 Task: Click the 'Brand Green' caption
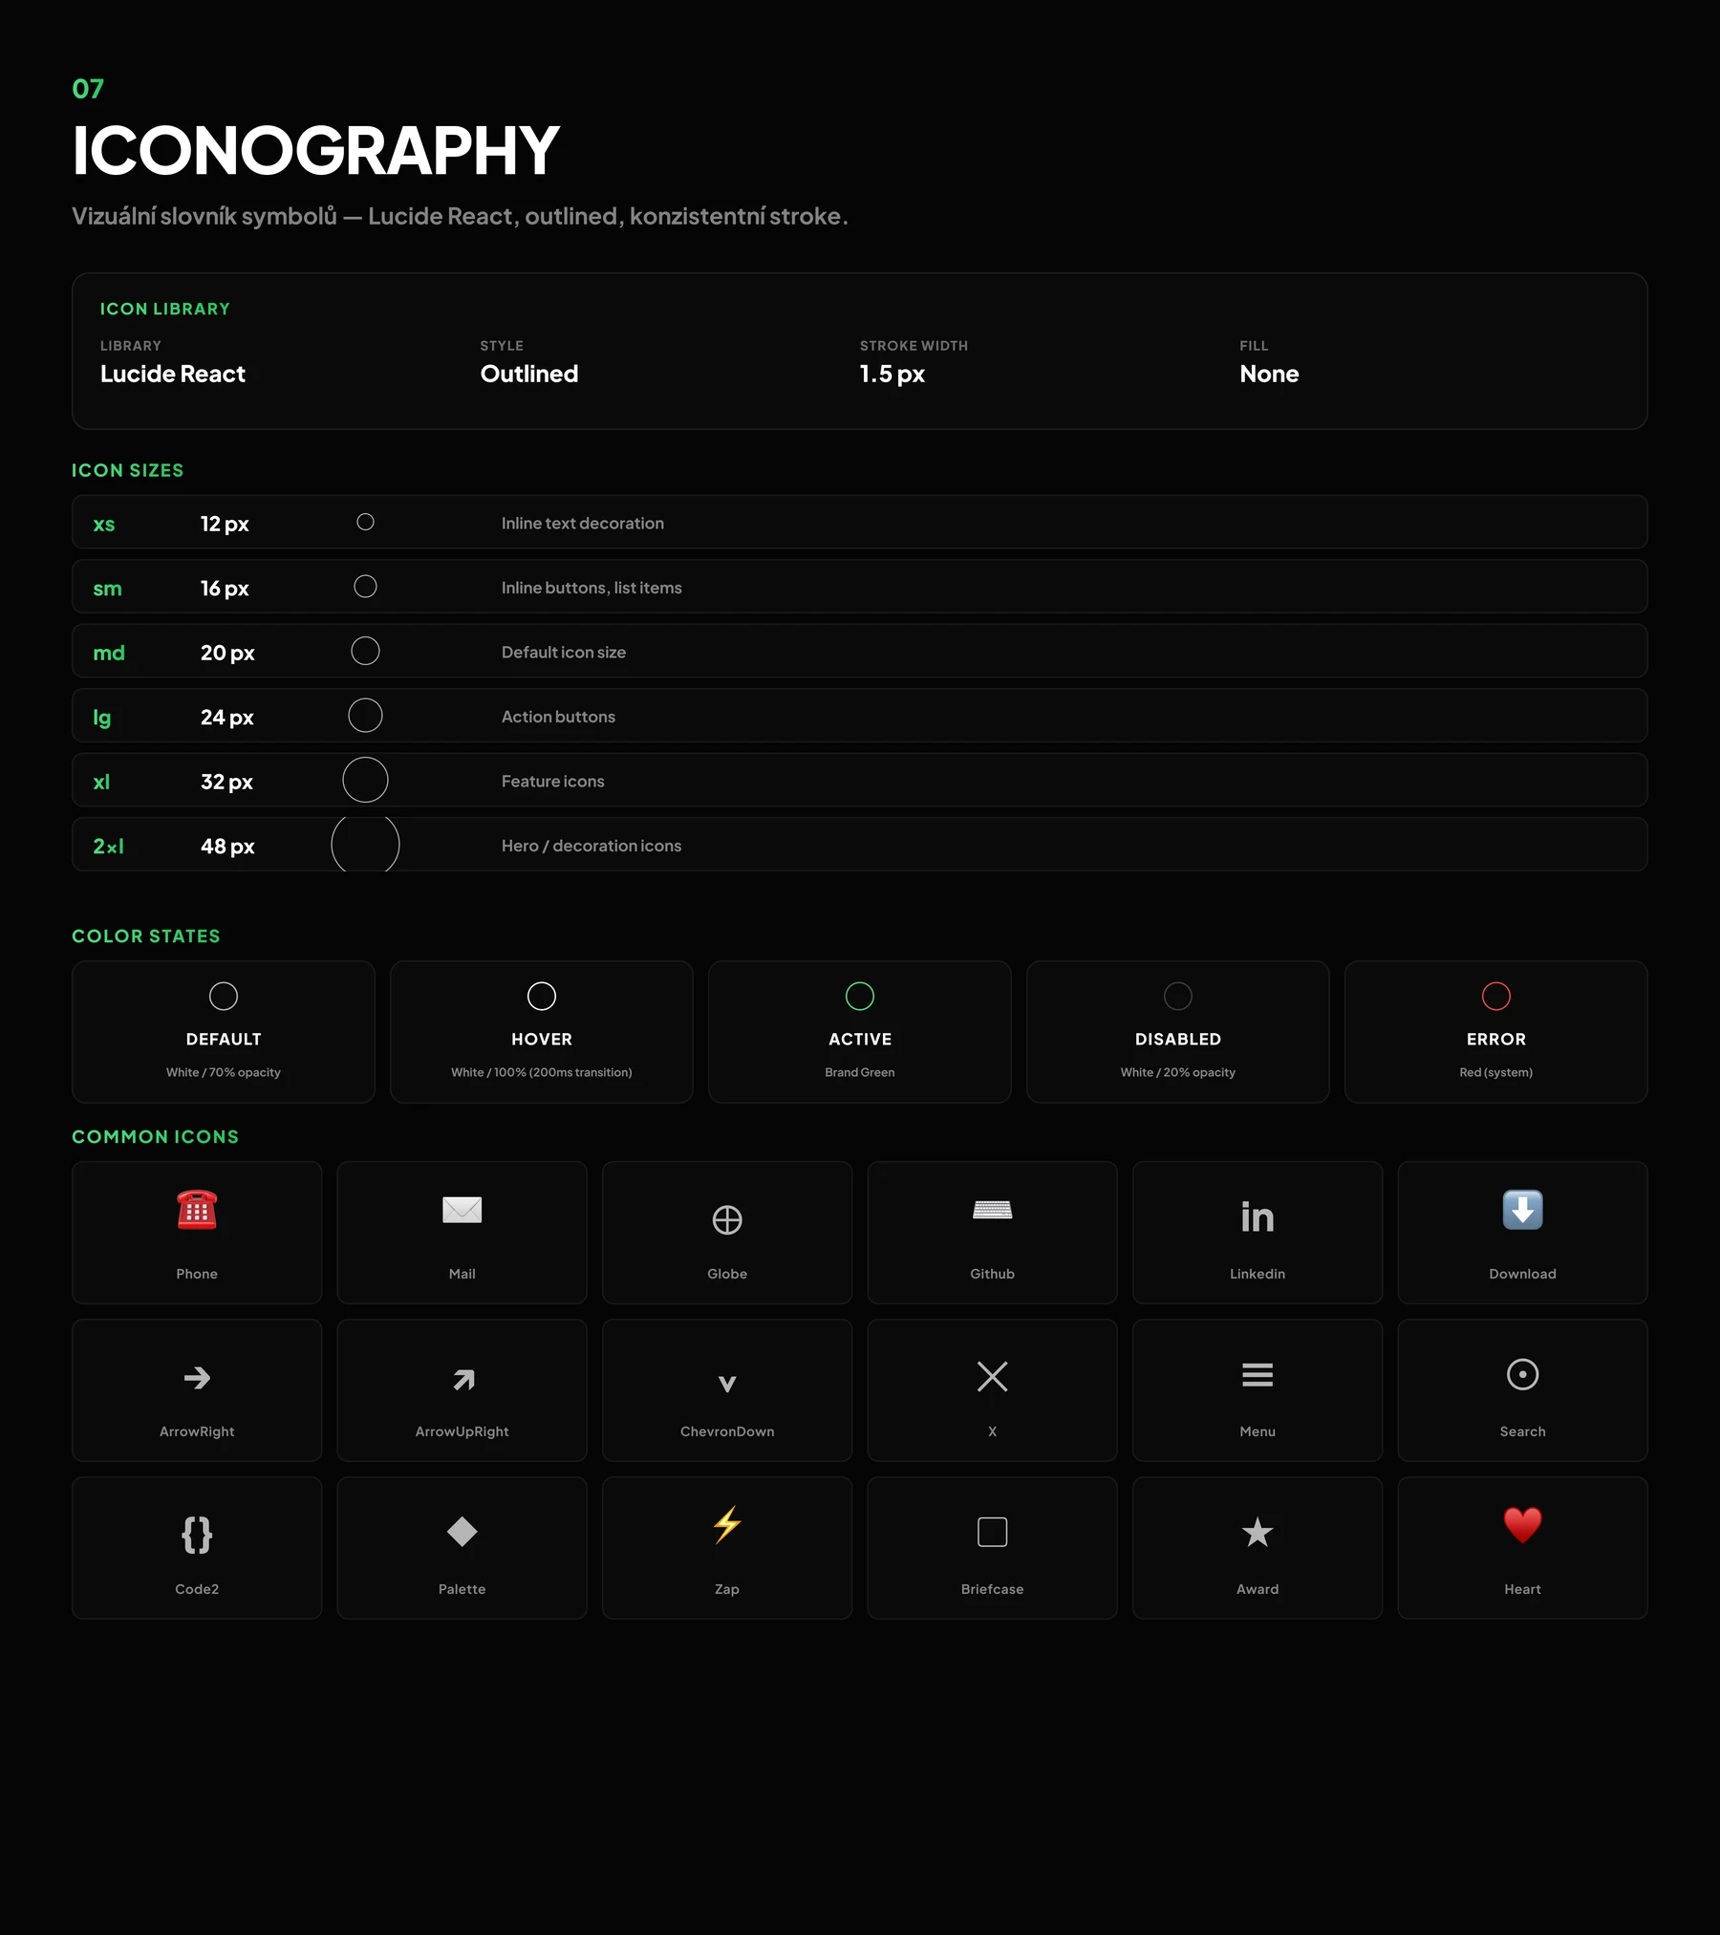(x=860, y=1072)
